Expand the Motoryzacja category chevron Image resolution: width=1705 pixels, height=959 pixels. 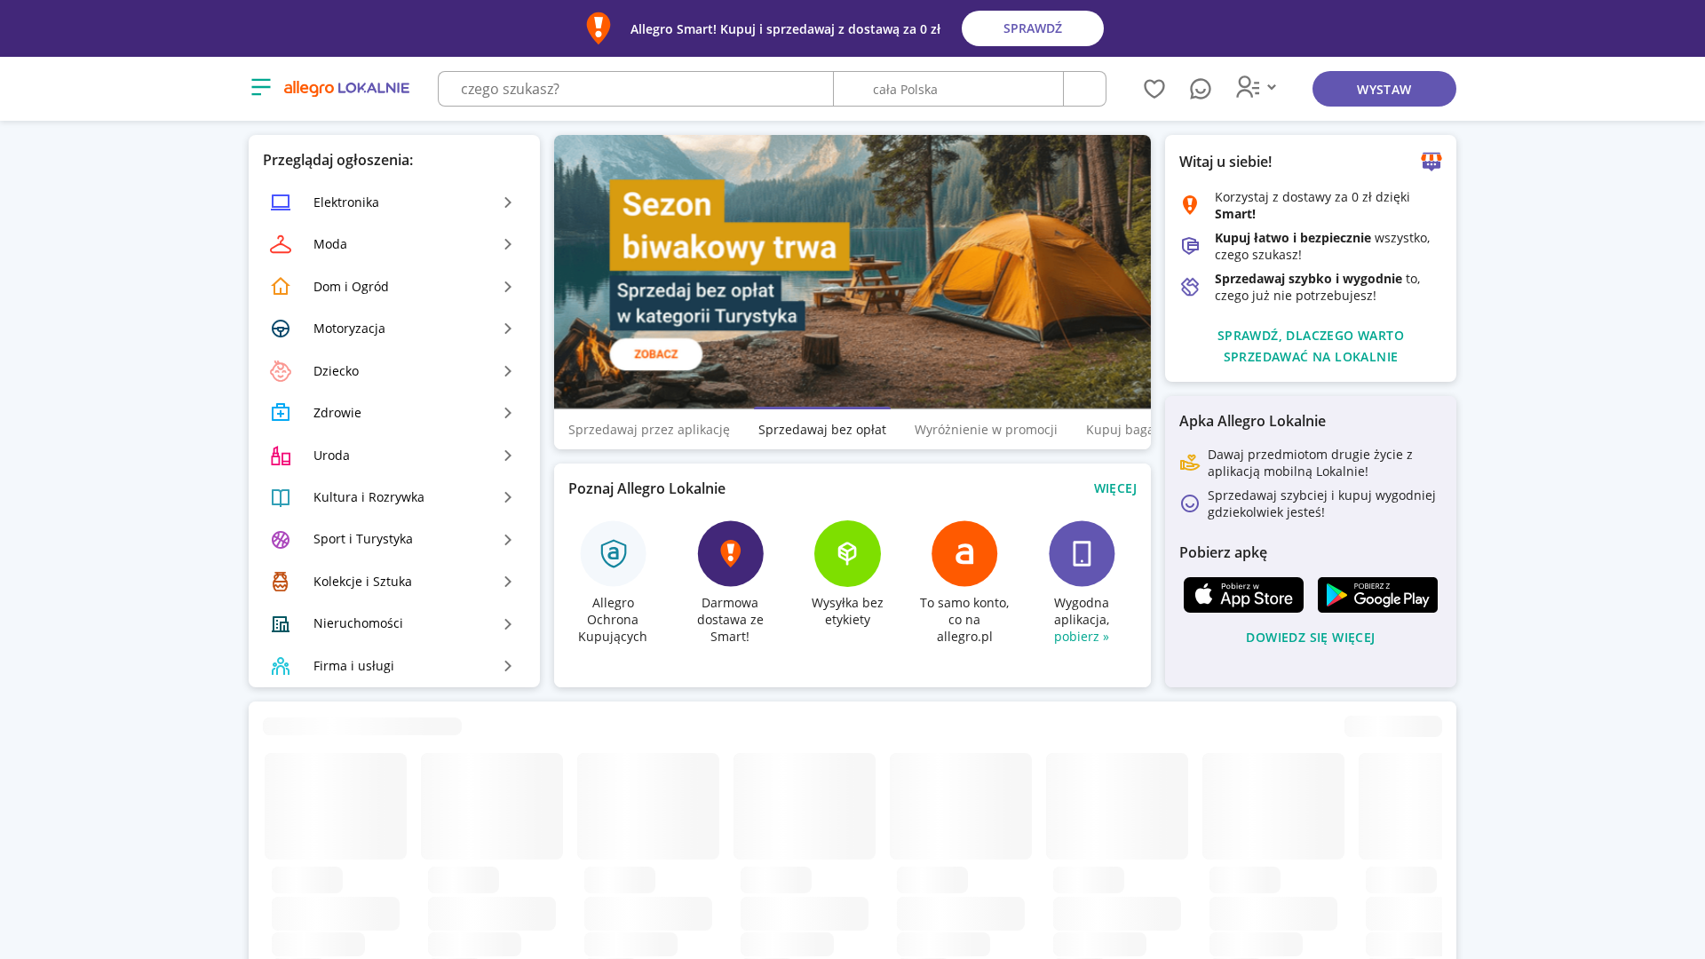[508, 329]
